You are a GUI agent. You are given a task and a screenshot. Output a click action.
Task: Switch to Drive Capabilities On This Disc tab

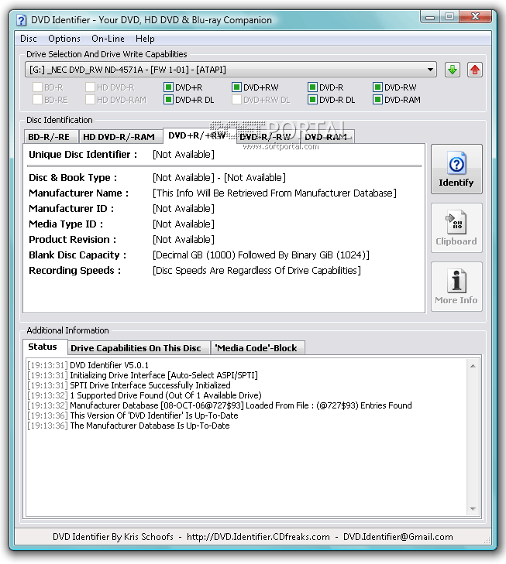[x=136, y=348]
